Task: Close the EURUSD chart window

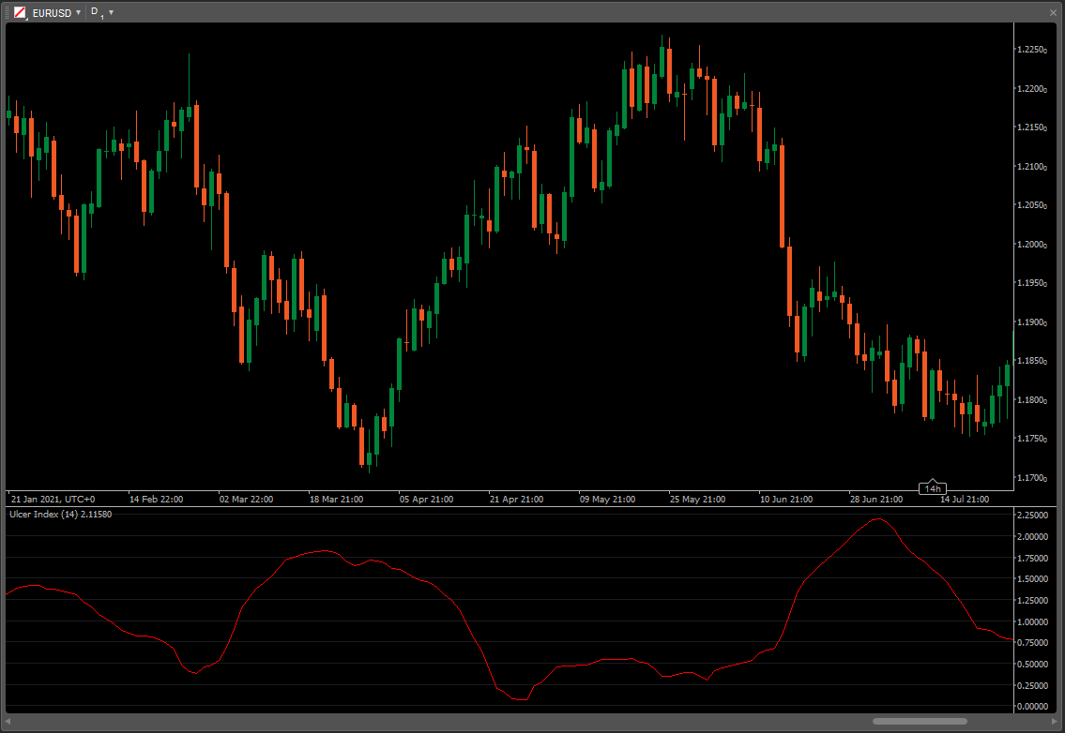Action: point(1054,12)
